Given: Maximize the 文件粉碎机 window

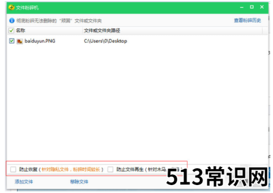Looking at the screenshot, I should click(252, 7).
